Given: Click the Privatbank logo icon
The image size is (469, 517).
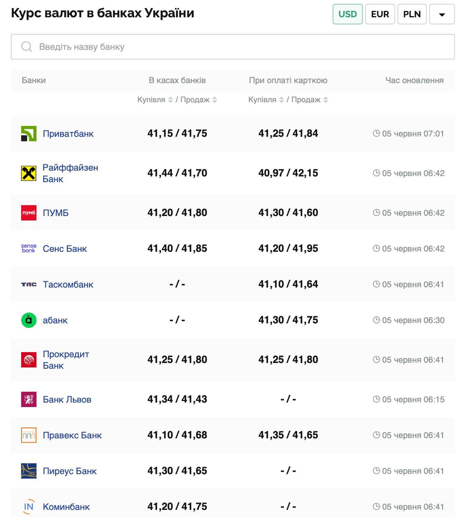Looking at the screenshot, I should [29, 134].
